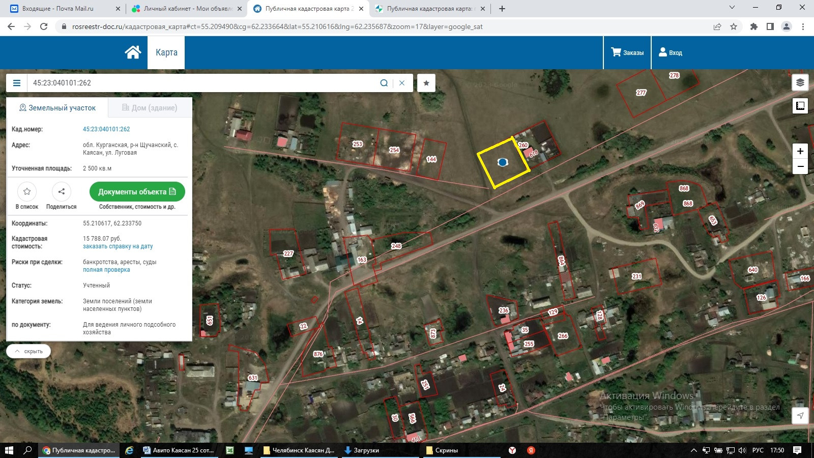The image size is (814, 458).
Task: Activate the map measurement ruler tool
Action: 800,106
